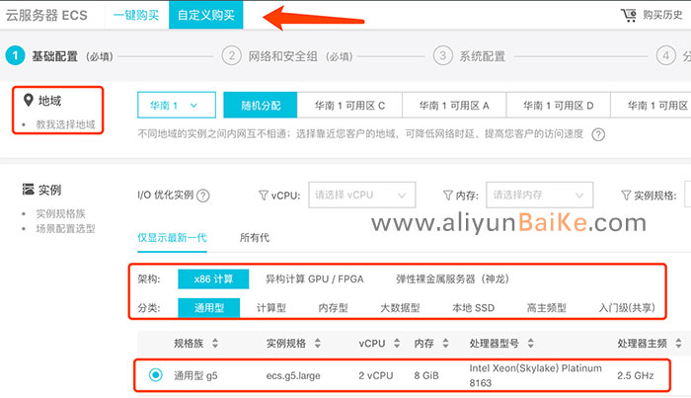Viewport: 691px width, 398px height.
Task: Click the vCPU filter funnel icon
Action: click(264, 196)
